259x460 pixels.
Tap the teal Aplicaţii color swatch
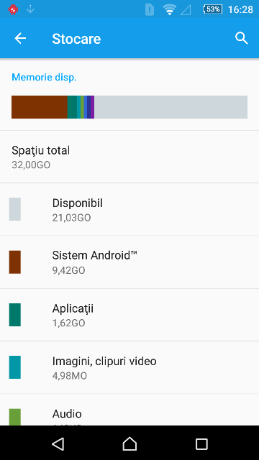14,315
